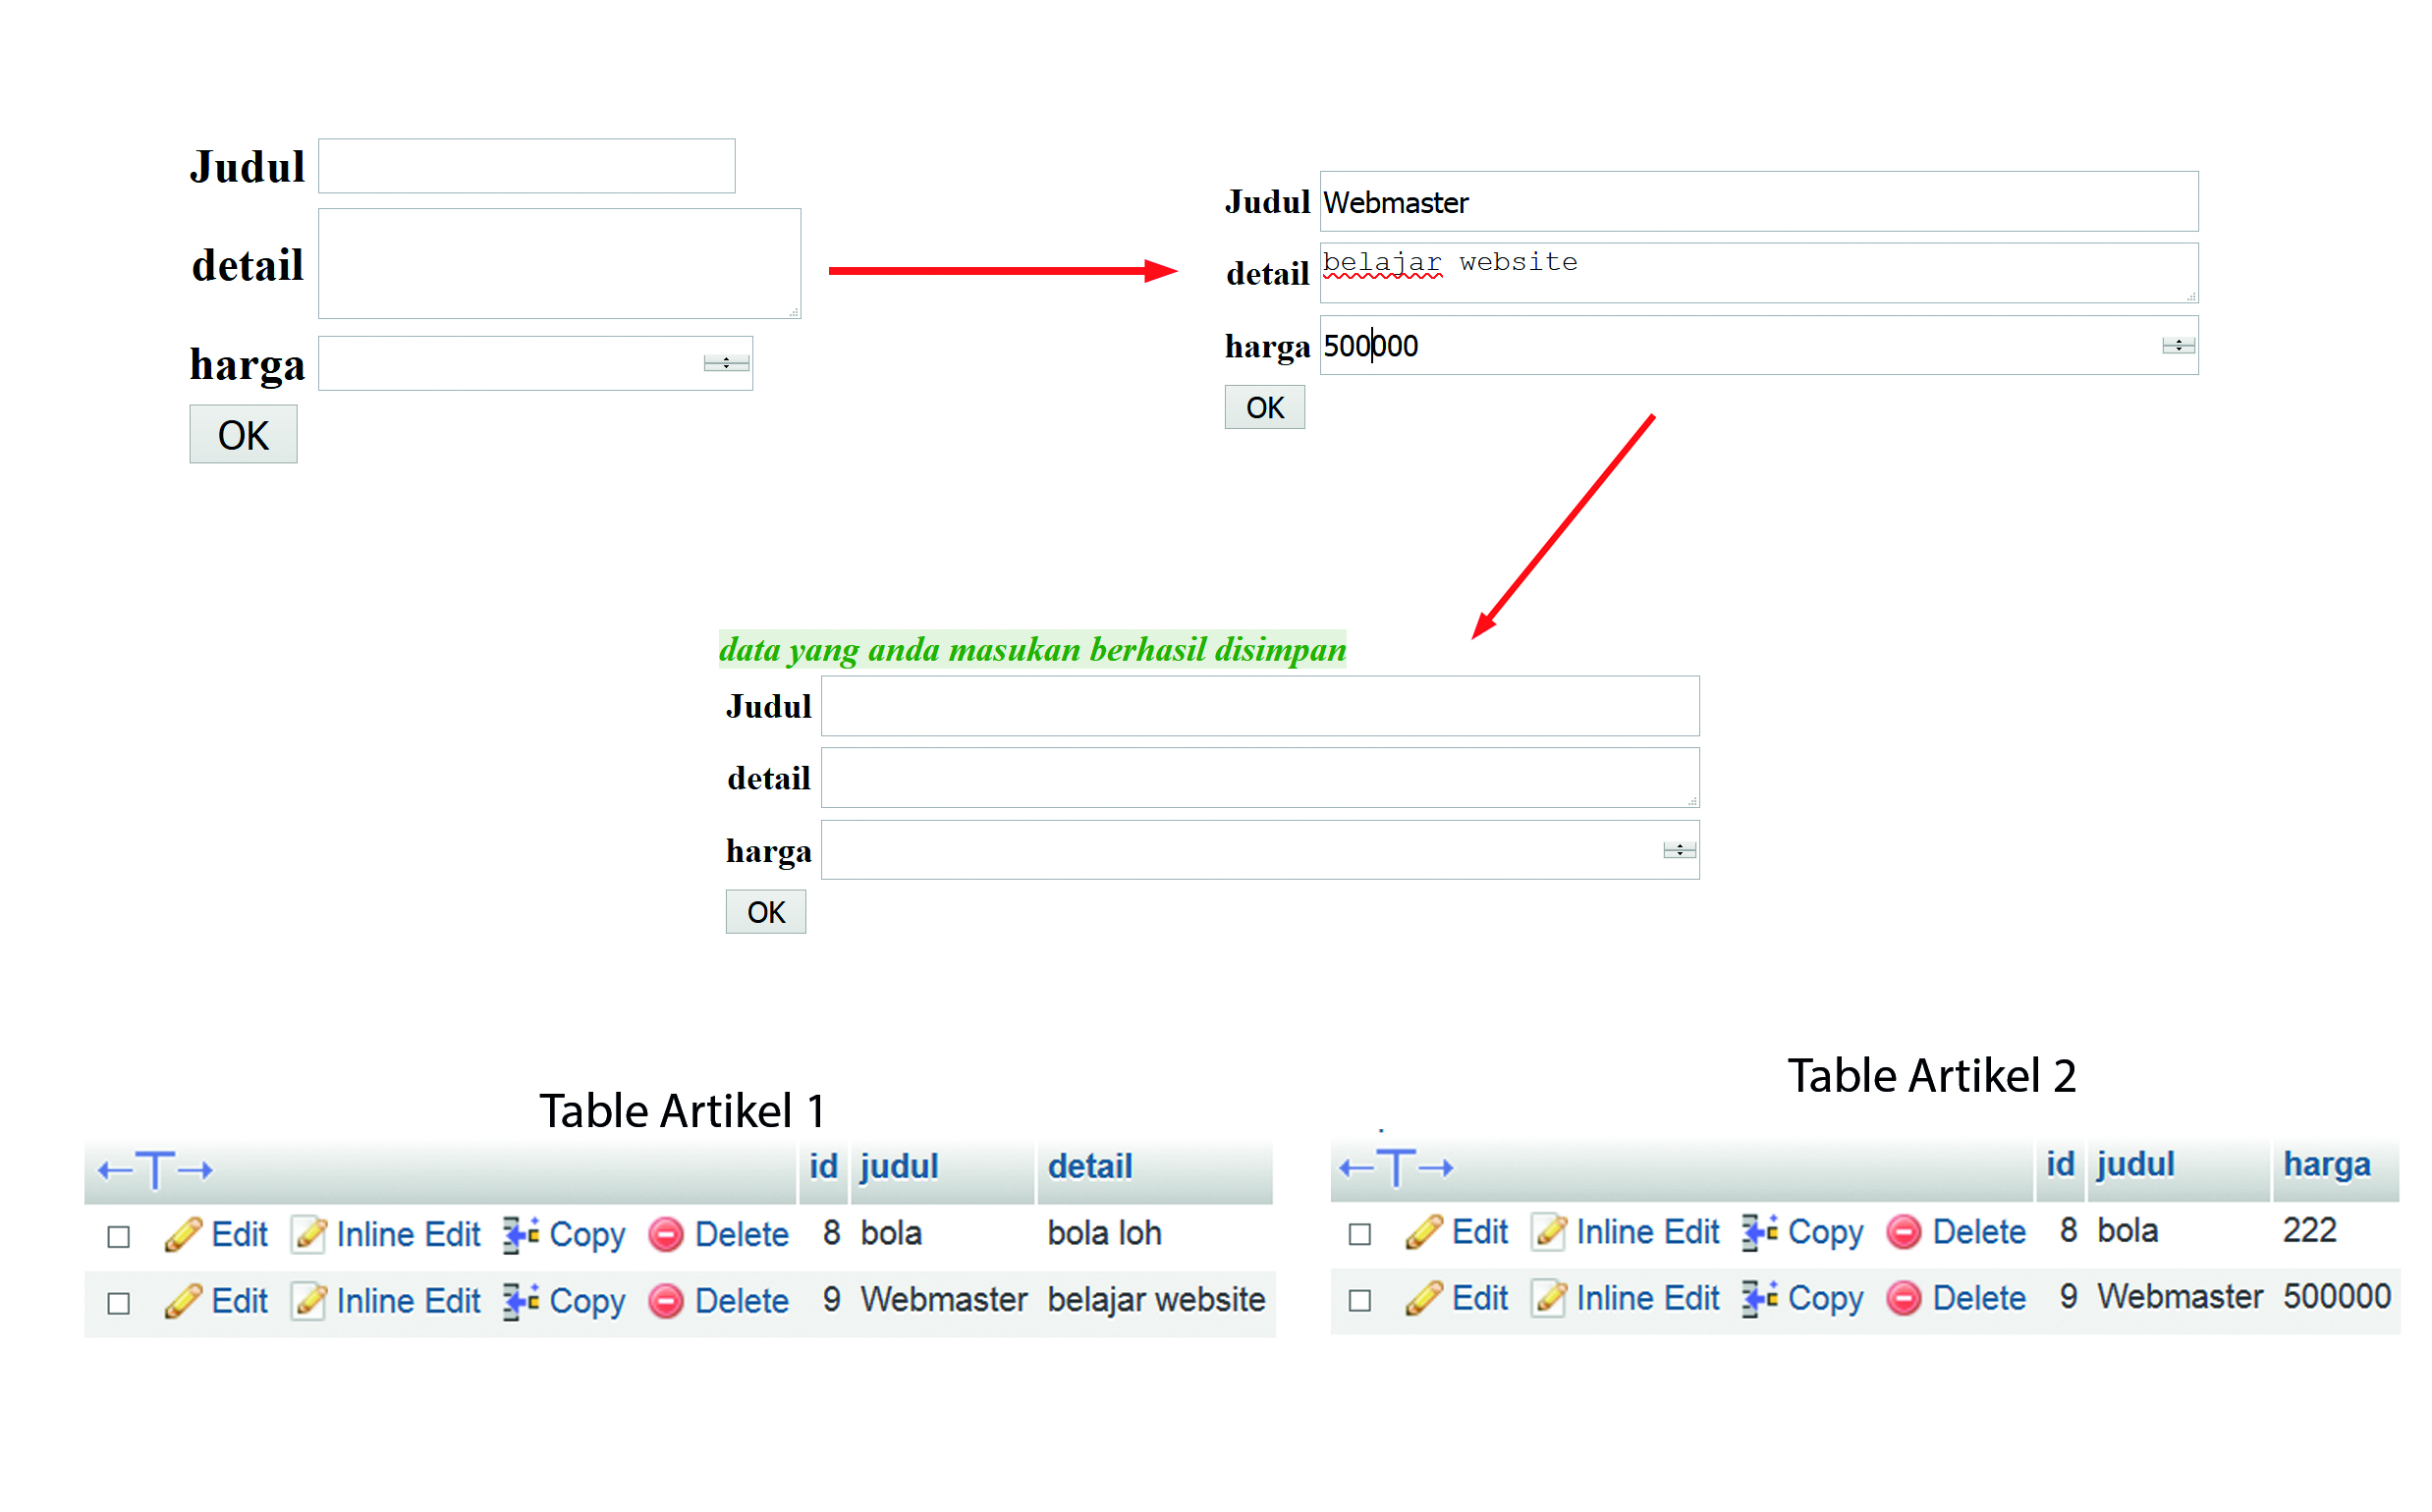Click harga spinner in the saved-message form

point(1679,851)
